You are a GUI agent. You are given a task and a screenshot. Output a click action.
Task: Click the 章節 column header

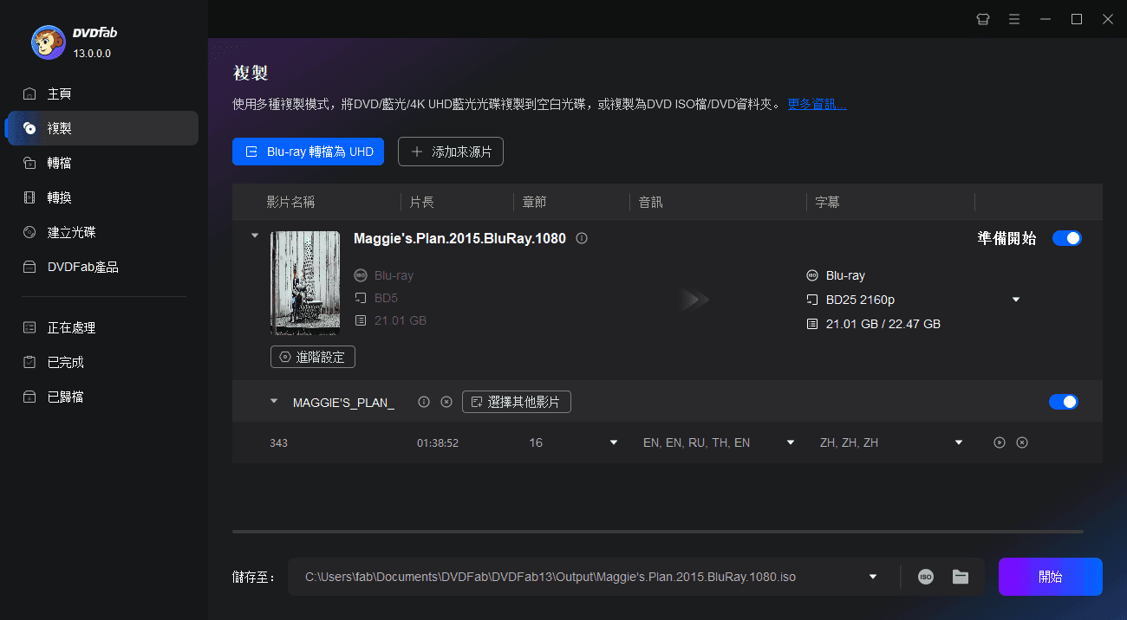click(x=534, y=202)
